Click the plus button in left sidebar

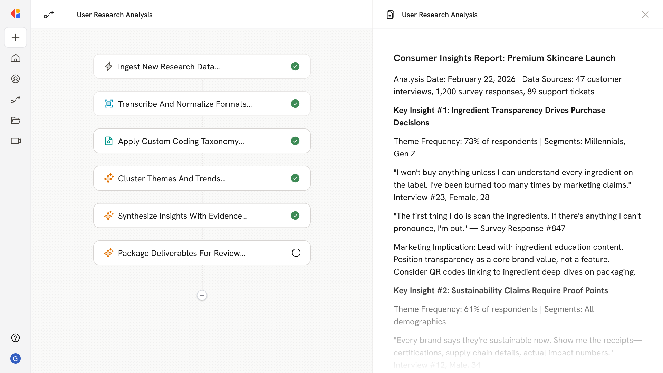[x=16, y=37]
